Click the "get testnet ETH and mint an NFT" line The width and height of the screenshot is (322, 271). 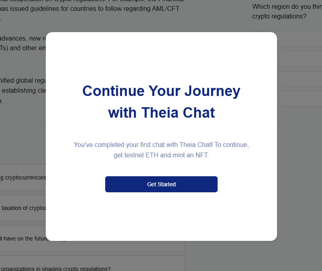pyautogui.click(x=161, y=155)
